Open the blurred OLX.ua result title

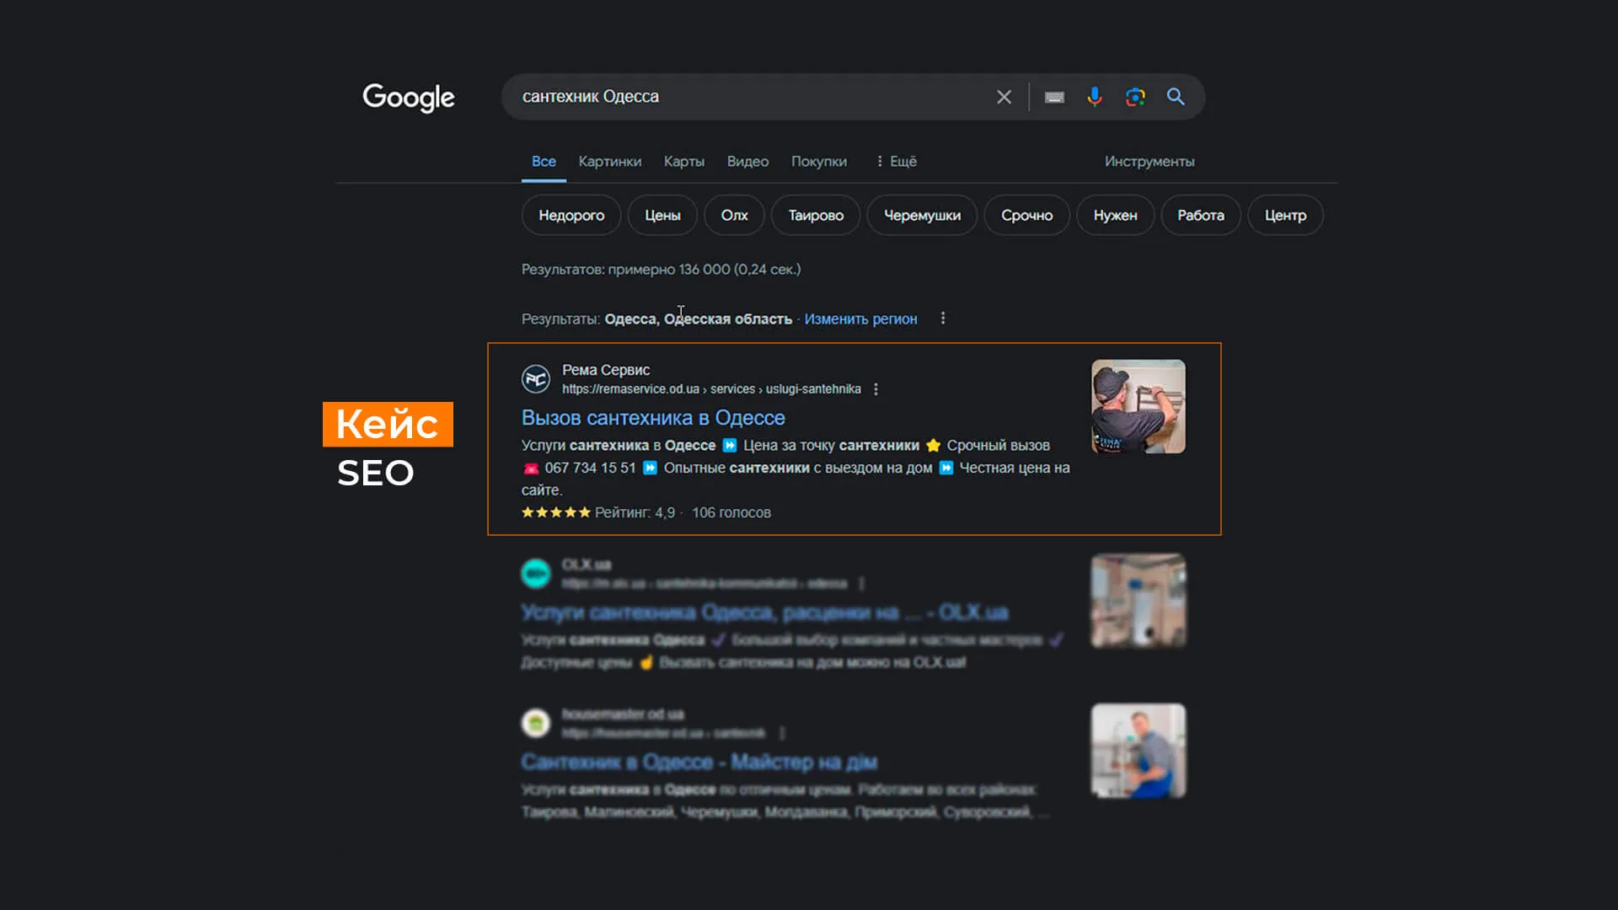(x=764, y=612)
